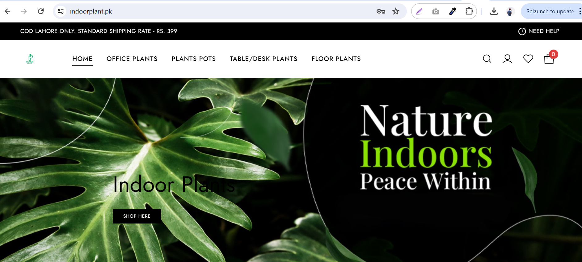View site information icon in address bar

tap(61, 11)
